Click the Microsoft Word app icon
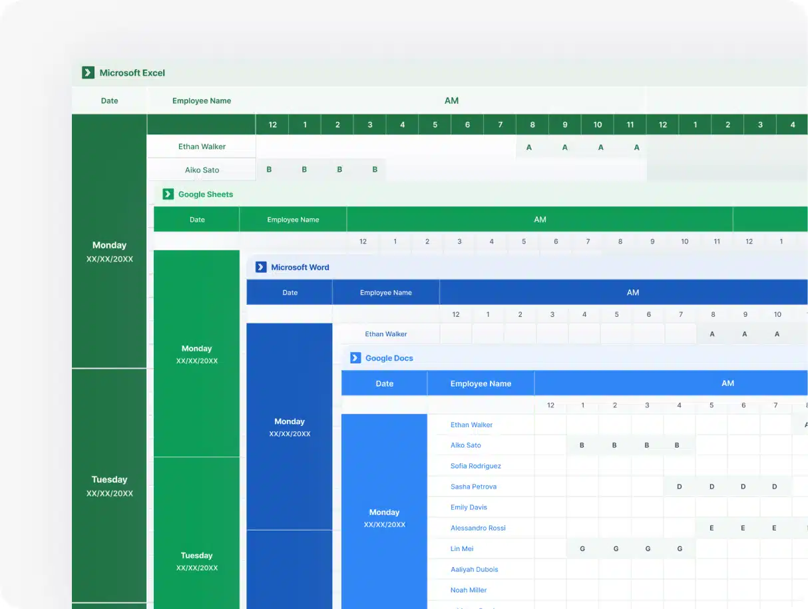This screenshot has width=808, height=609. click(x=260, y=267)
